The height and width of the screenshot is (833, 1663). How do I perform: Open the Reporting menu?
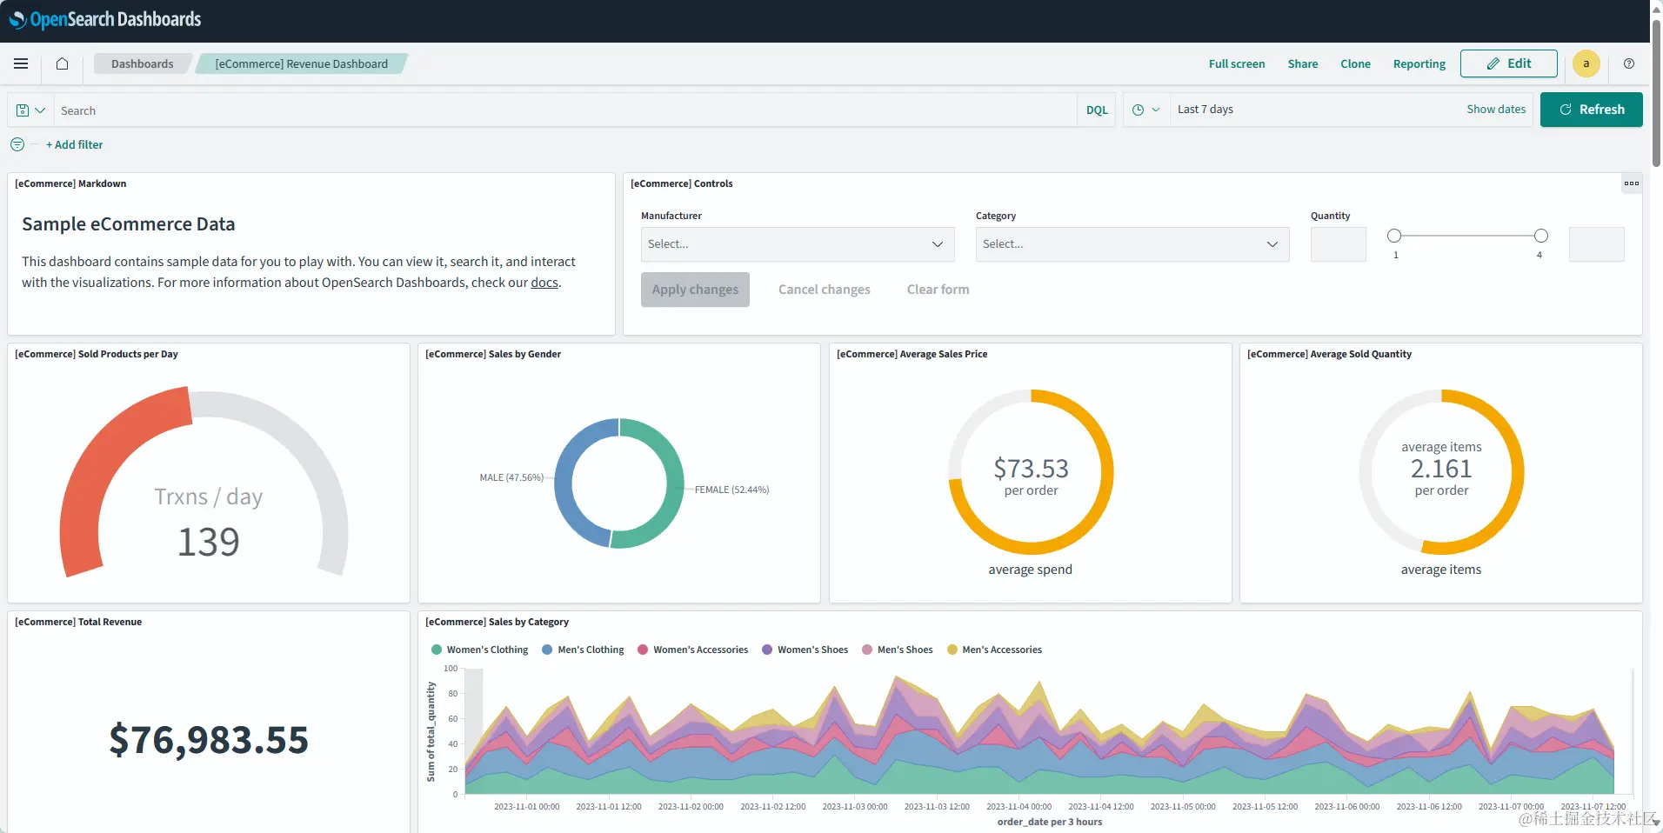coord(1419,63)
